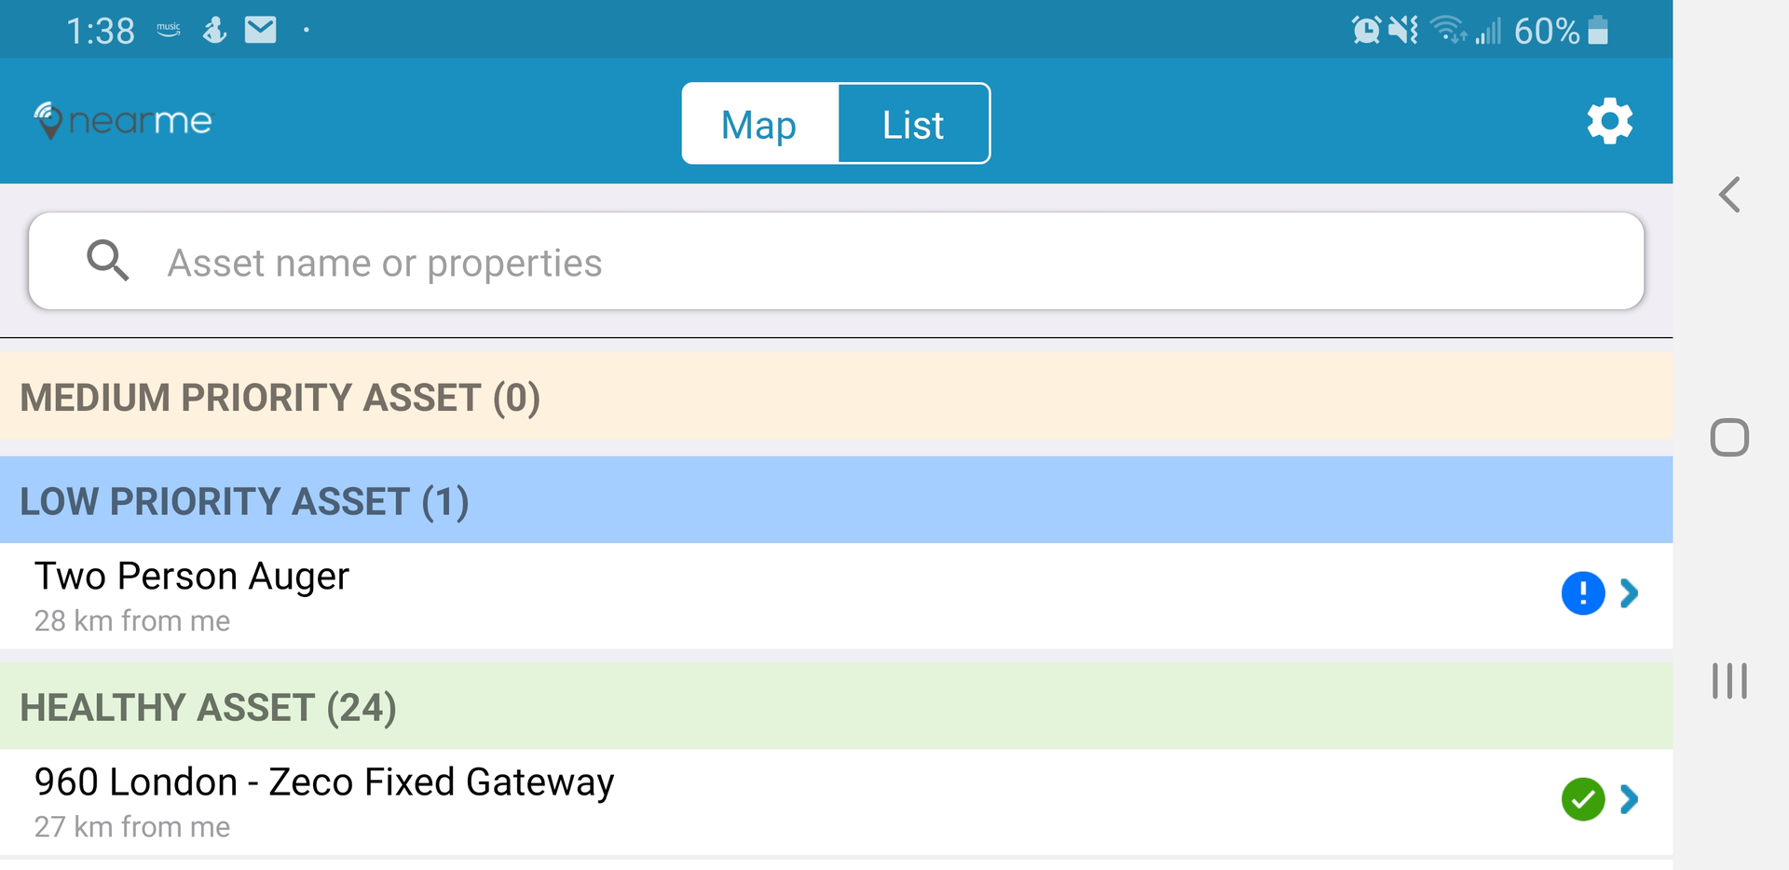Tap the asset name search field
Screen dimensions: 1789x870
(652, 262)
